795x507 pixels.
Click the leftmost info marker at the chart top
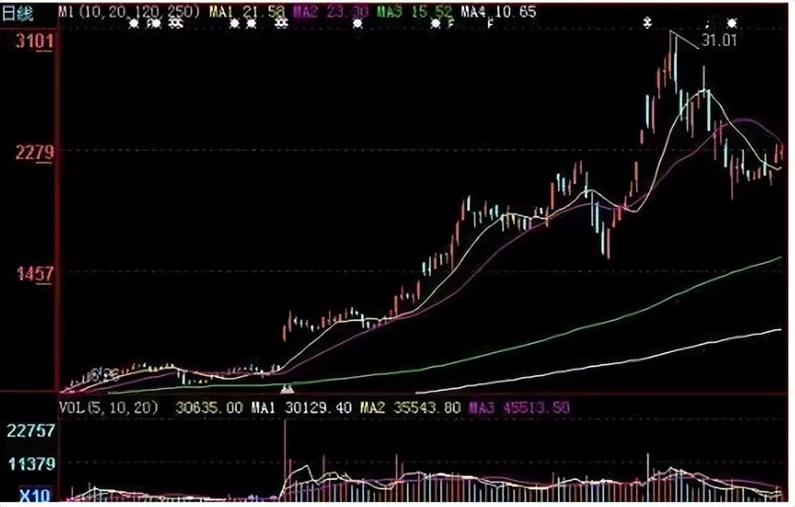coord(134,23)
